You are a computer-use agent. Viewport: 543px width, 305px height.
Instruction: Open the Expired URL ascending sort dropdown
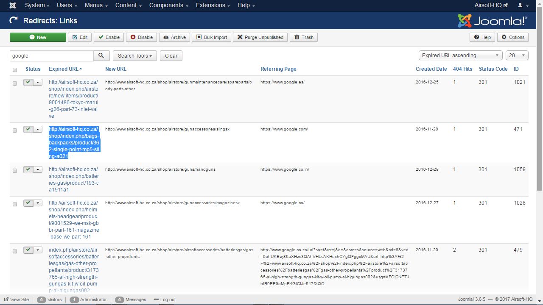tap(460, 55)
